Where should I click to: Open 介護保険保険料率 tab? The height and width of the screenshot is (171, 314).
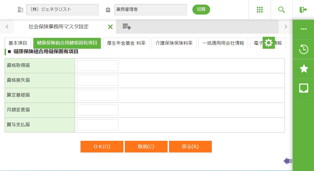174,43
